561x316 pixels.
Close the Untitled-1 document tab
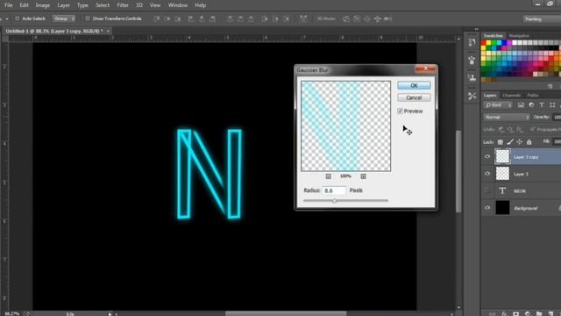pos(108,32)
